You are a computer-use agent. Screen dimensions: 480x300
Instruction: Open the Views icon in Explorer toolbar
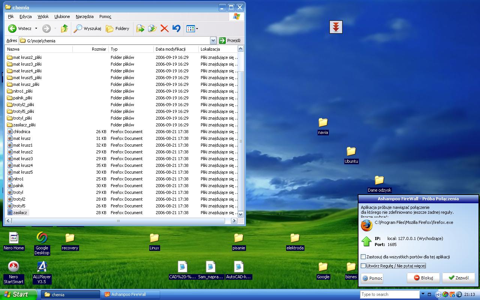tap(190, 28)
